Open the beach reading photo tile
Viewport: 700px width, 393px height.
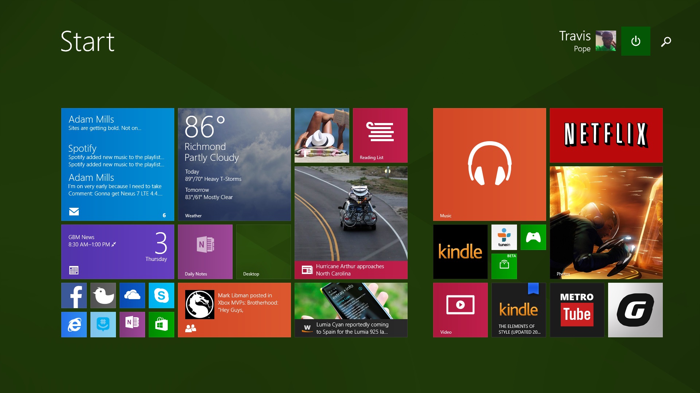tap(322, 135)
